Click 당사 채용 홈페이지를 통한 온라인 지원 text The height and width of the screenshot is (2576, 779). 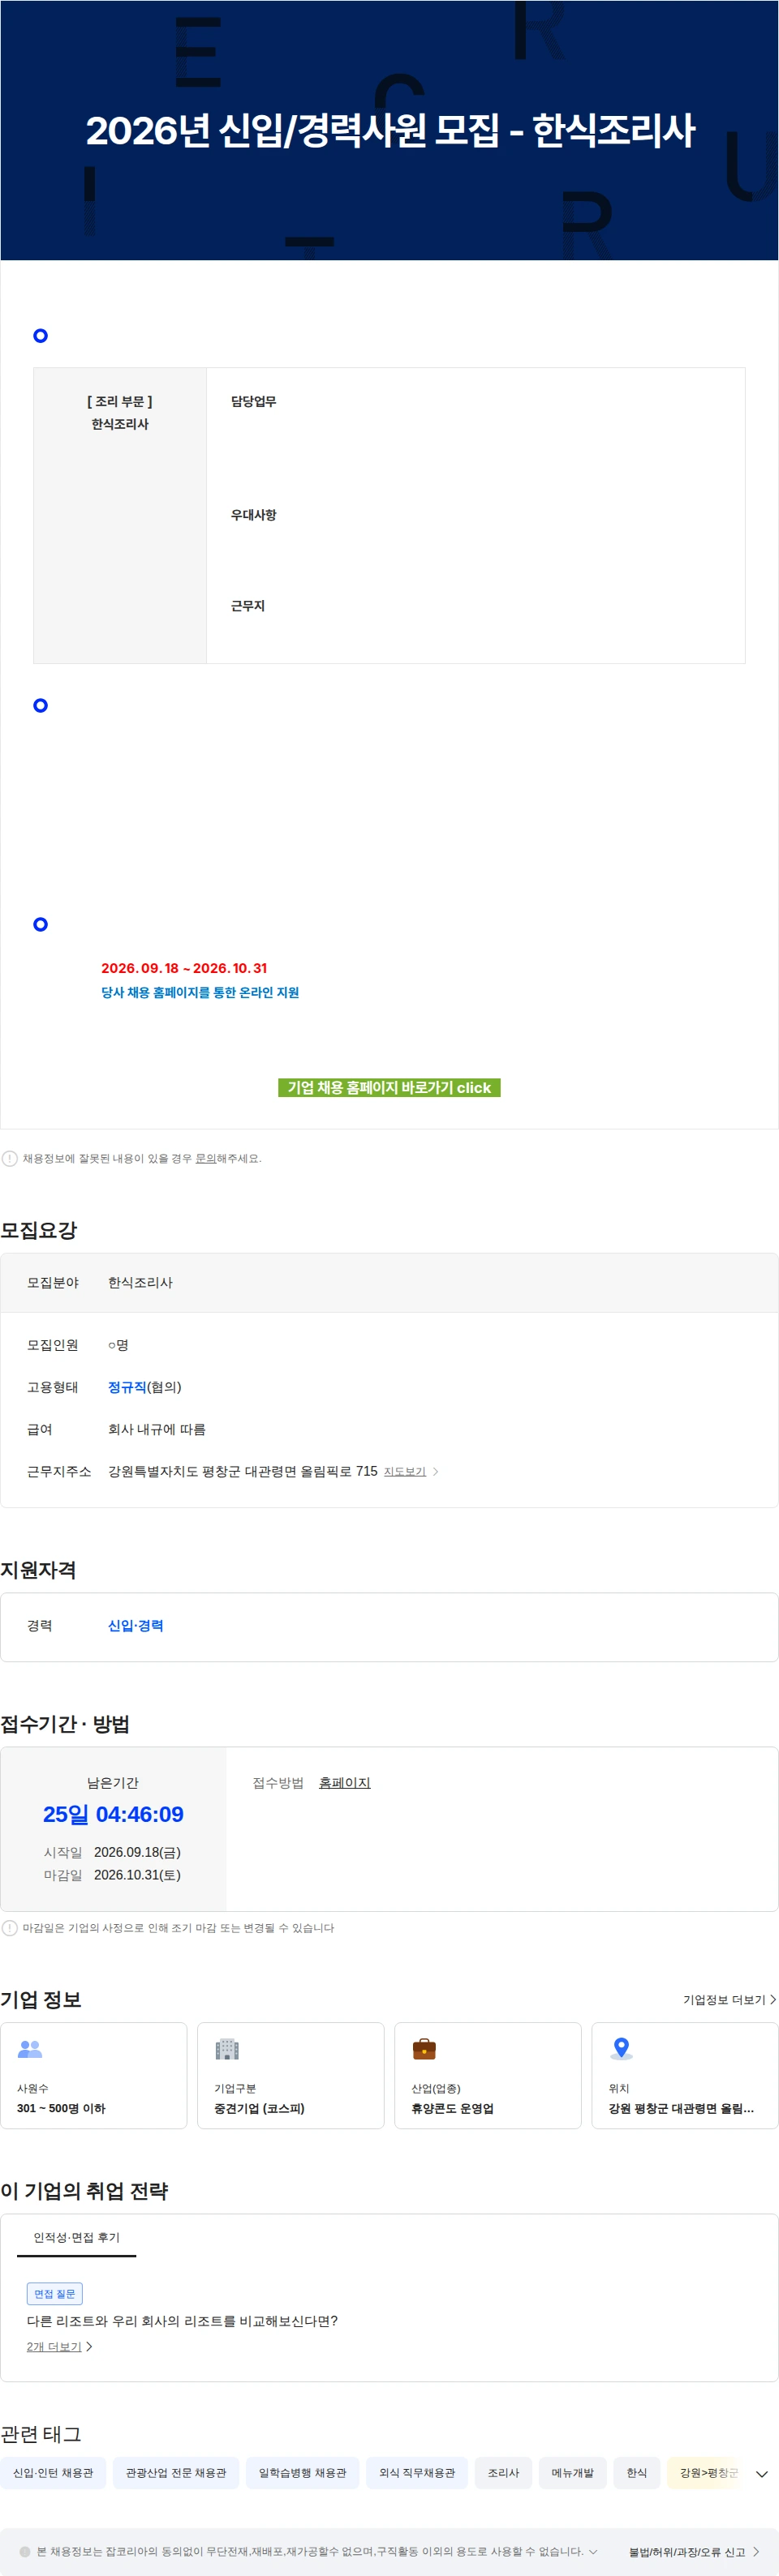pyautogui.click(x=200, y=992)
